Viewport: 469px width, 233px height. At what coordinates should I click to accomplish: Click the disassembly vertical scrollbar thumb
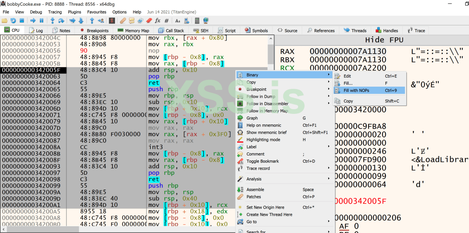(270, 55)
